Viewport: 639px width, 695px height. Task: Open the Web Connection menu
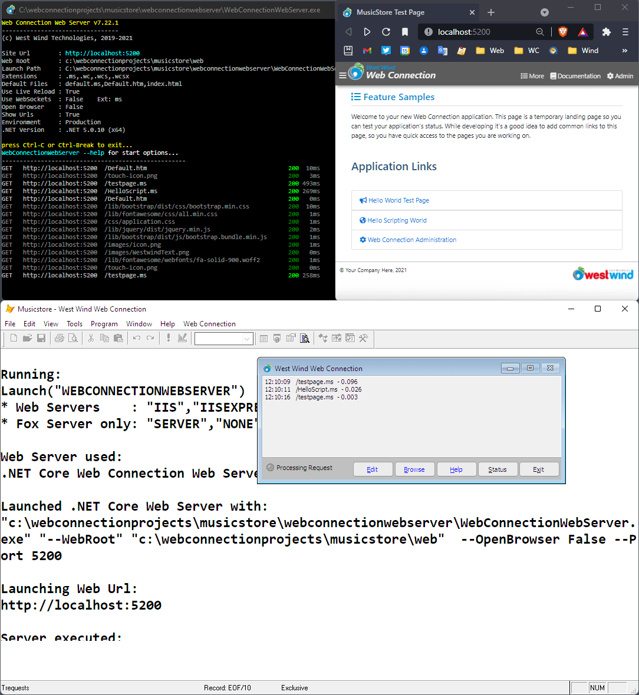209,324
